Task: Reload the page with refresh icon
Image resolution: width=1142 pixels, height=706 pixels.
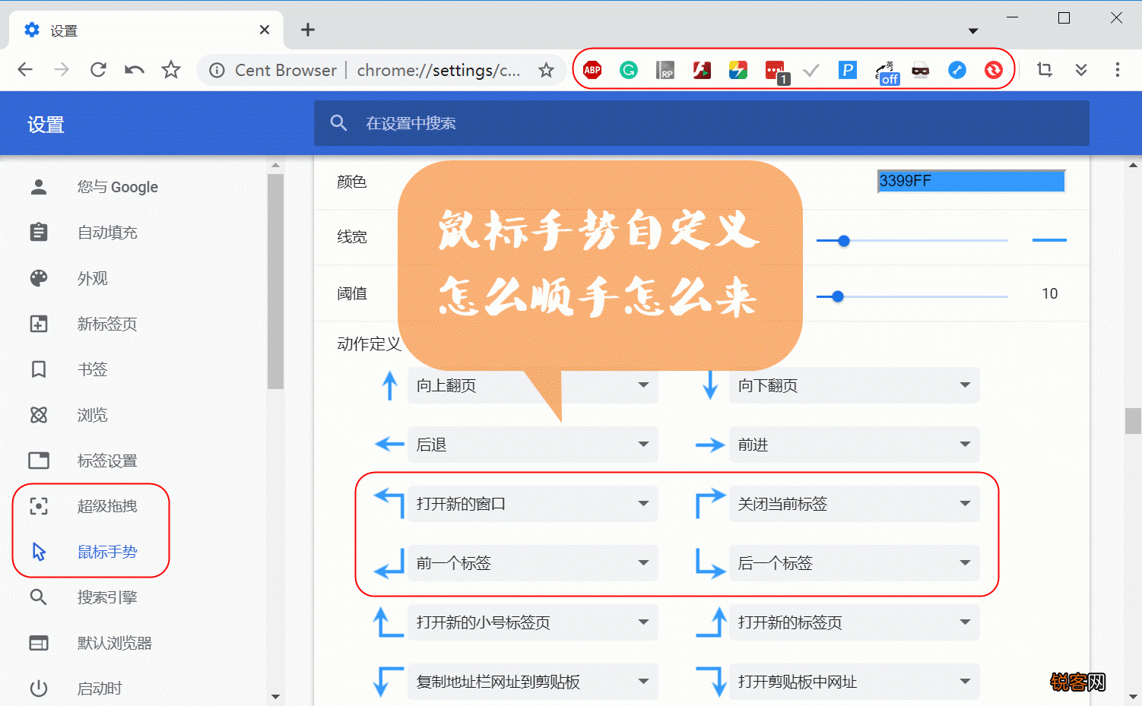Action: coord(98,70)
